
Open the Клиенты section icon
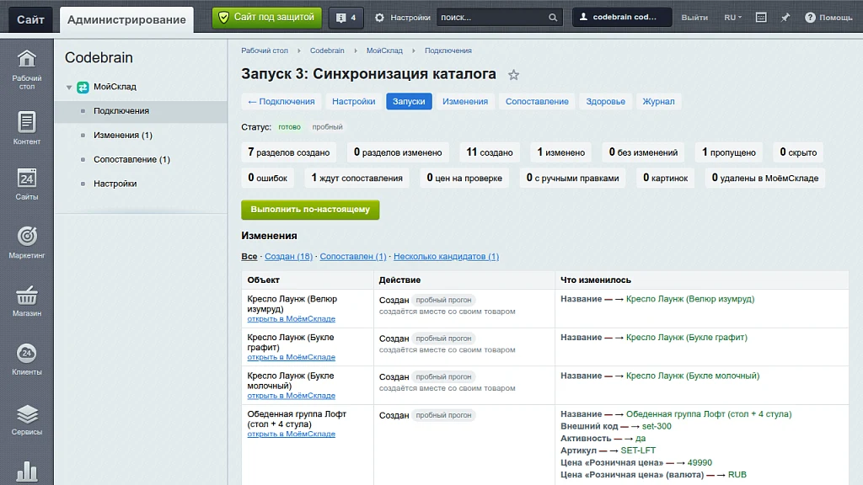point(26,354)
